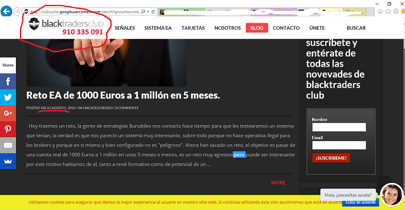Click the blacktradersclub logo
This screenshot has width=405, height=210.
[x=66, y=24]
